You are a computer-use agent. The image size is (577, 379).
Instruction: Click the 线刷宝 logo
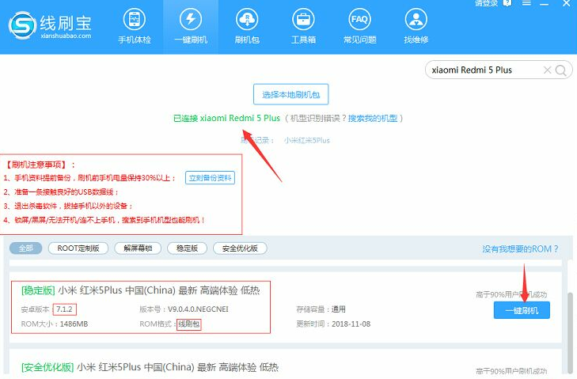51,25
